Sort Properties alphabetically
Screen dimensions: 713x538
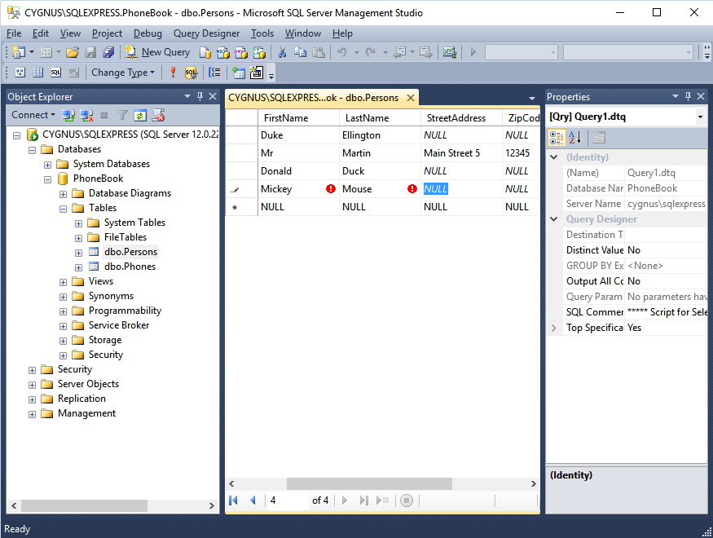pos(575,137)
